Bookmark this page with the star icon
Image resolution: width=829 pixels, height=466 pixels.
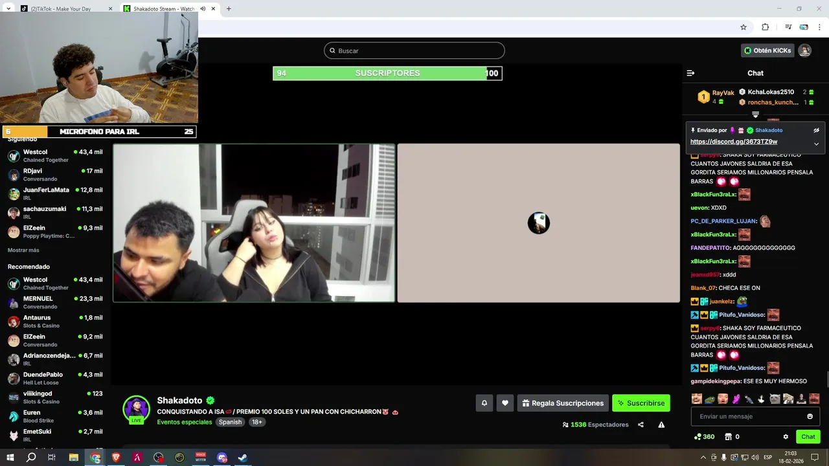(x=744, y=27)
